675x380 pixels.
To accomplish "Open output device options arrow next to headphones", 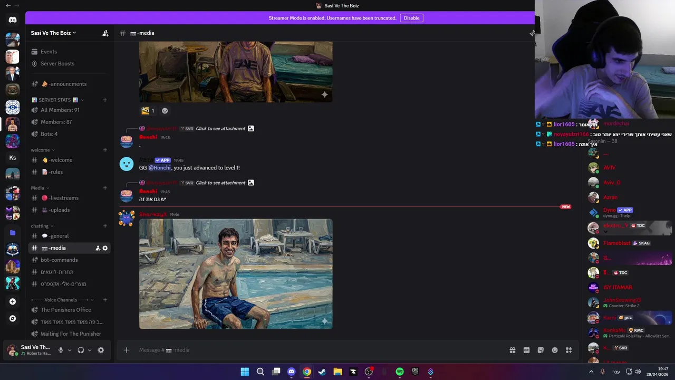I will (x=89, y=350).
